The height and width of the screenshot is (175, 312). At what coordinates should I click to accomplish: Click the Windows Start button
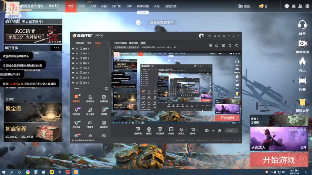[x=4, y=172]
